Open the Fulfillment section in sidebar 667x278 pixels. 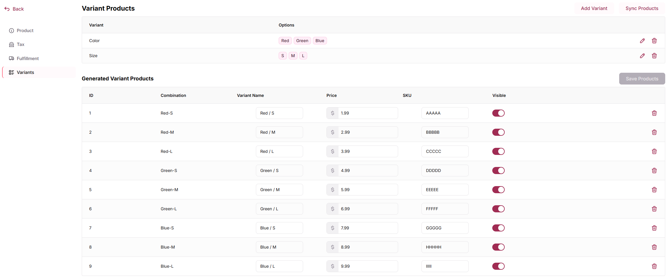(24, 58)
